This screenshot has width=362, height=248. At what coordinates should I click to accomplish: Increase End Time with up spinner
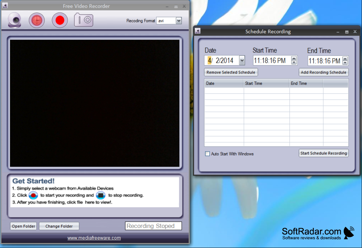pyautogui.click(x=345, y=59)
